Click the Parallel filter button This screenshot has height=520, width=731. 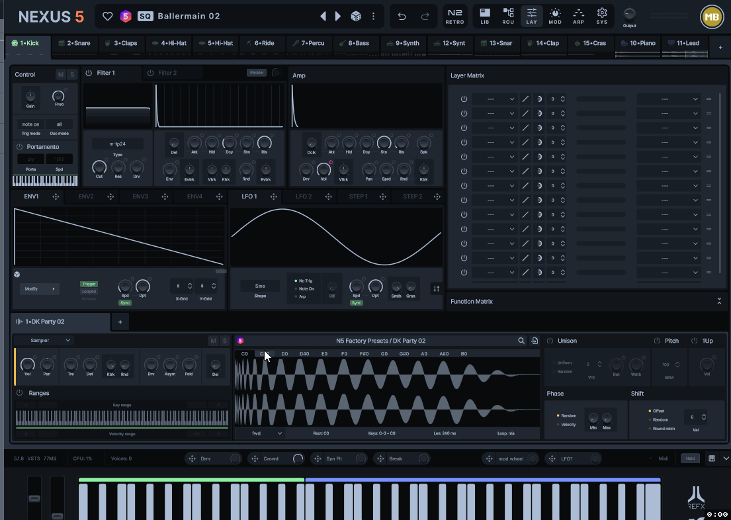pyautogui.click(x=257, y=73)
